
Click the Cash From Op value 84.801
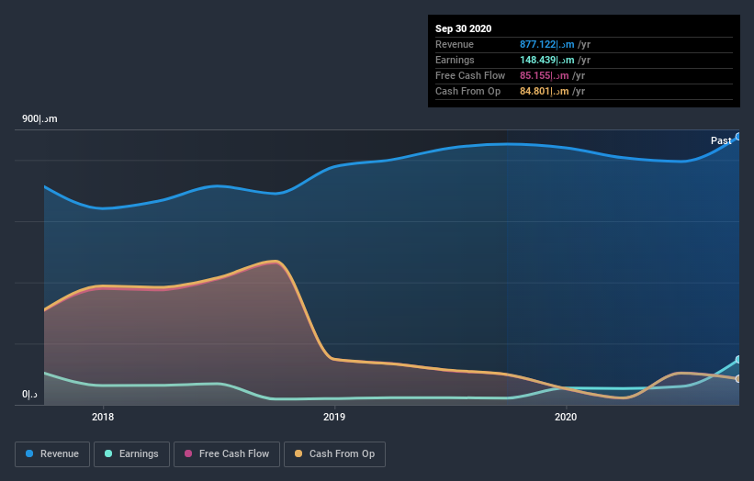click(545, 91)
